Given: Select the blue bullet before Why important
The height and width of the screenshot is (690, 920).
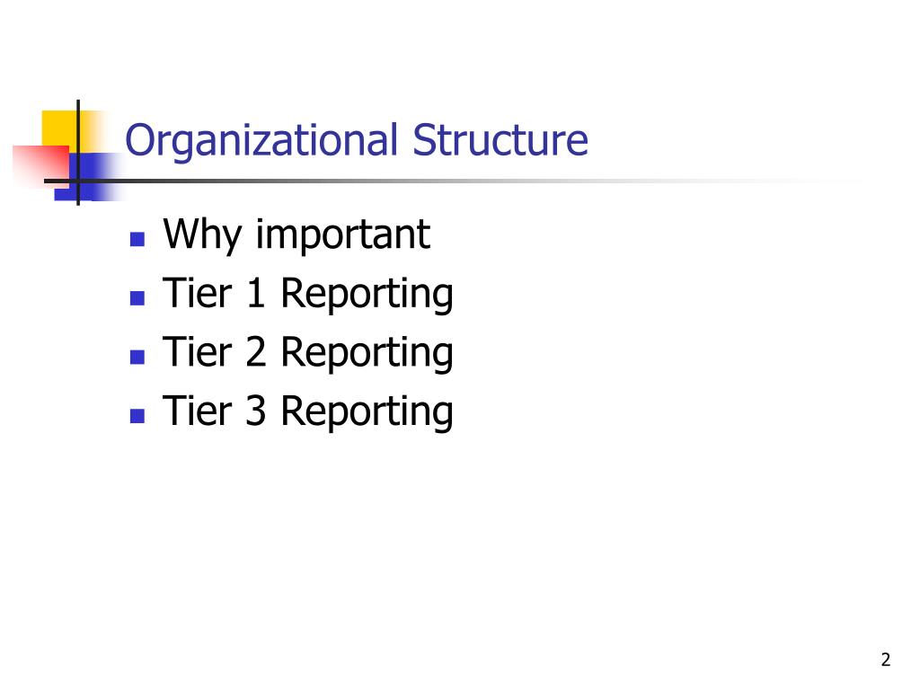Looking at the screenshot, I should pos(137,239).
